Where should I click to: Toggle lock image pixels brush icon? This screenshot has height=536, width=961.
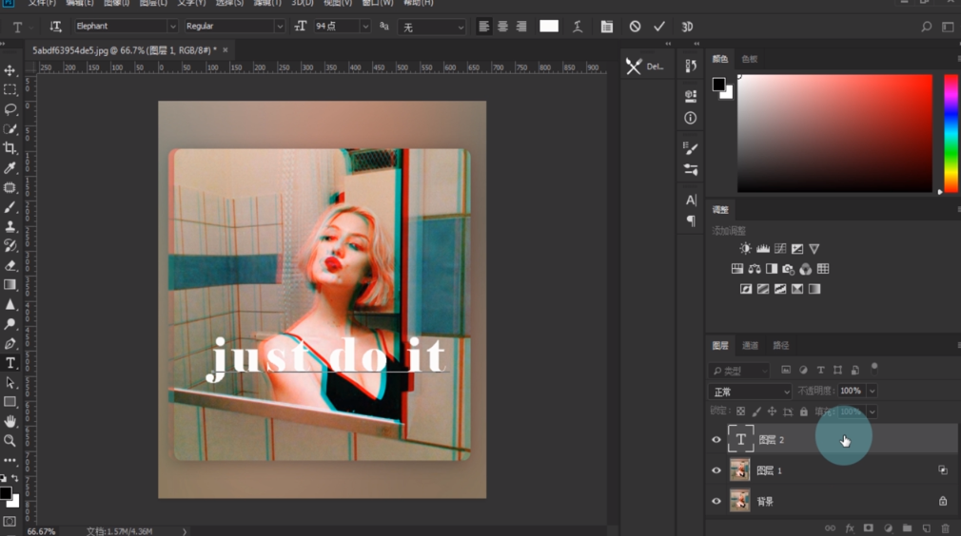coord(756,412)
